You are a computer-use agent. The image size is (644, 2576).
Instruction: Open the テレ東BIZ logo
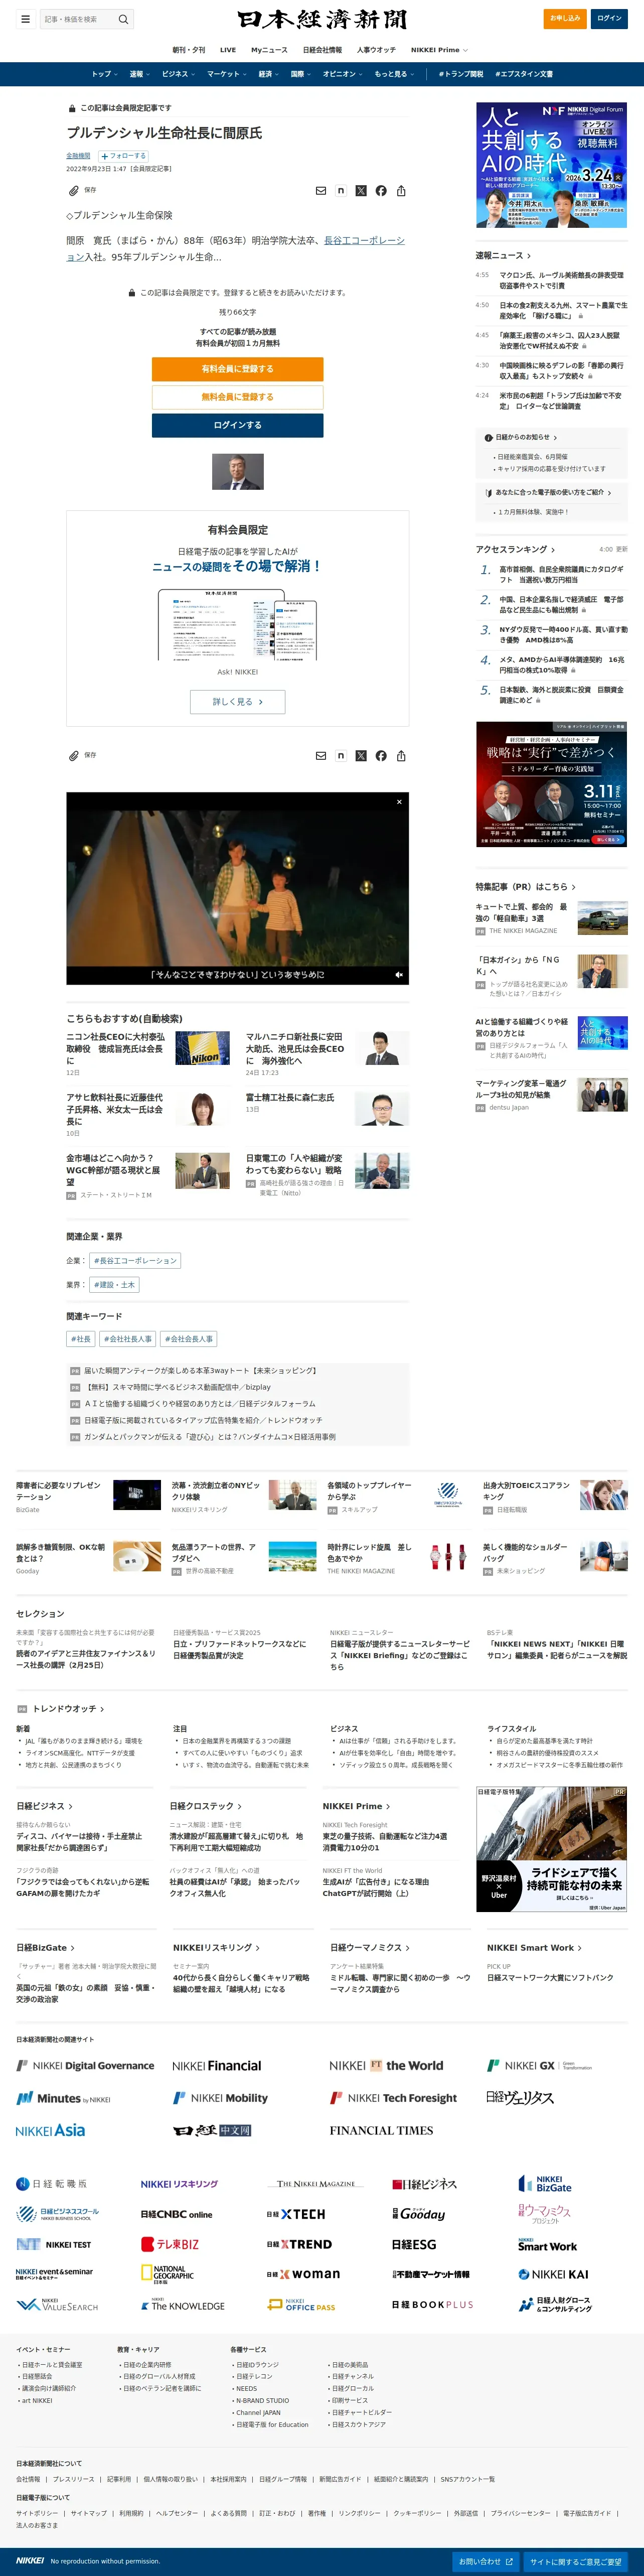click(x=170, y=2244)
